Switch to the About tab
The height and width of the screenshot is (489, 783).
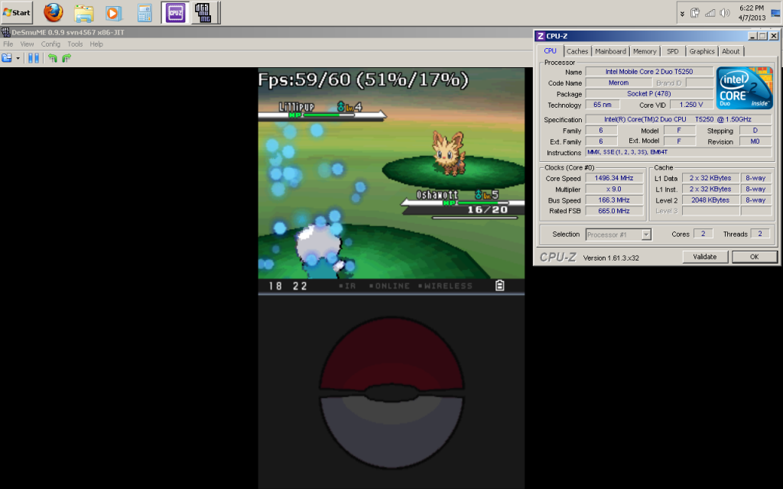(x=730, y=51)
